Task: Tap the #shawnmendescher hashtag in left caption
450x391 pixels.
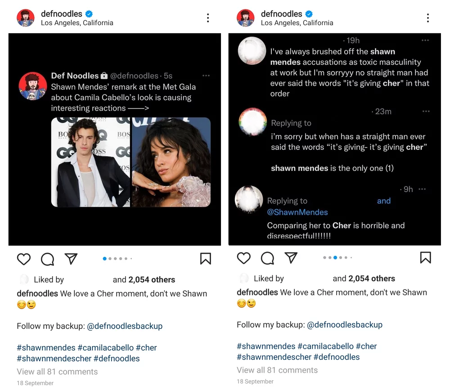Action: click(54, 359)
